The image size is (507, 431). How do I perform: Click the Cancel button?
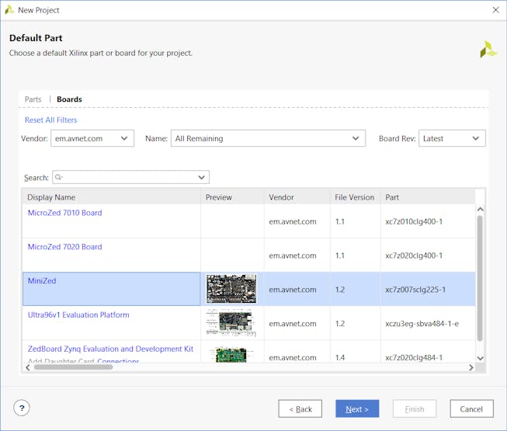coord(471,408)
